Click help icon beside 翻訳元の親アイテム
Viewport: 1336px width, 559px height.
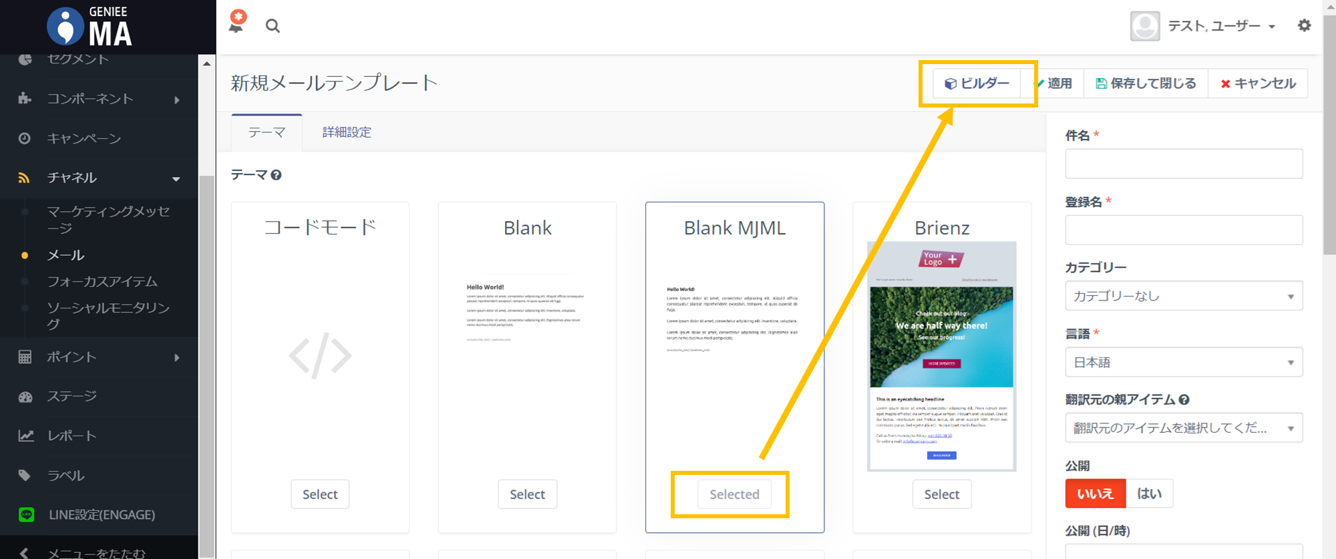[1184, 400]
